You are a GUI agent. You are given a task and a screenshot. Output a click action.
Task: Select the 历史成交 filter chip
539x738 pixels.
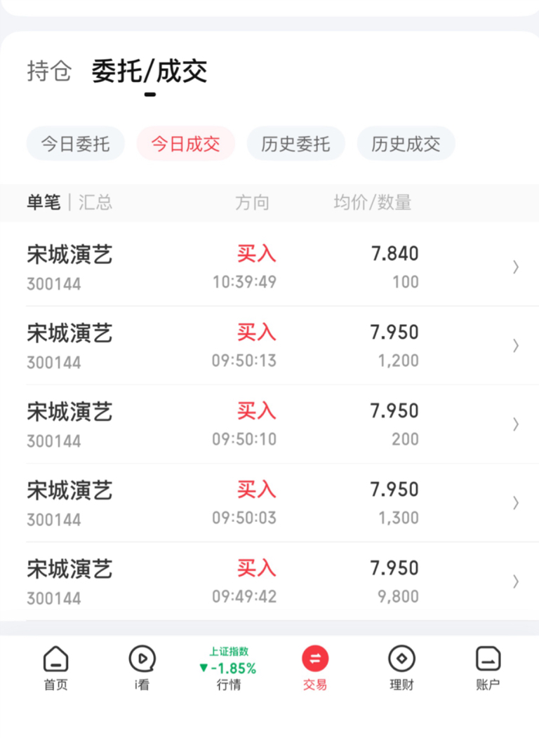[x=406, y=145]
